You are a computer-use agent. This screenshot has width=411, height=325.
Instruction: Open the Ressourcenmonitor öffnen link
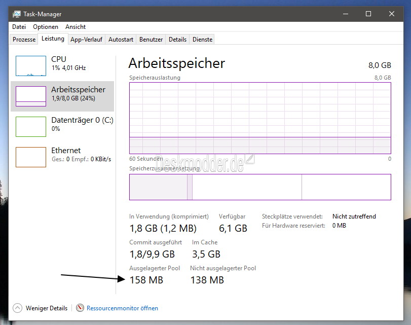pos(123,308)
